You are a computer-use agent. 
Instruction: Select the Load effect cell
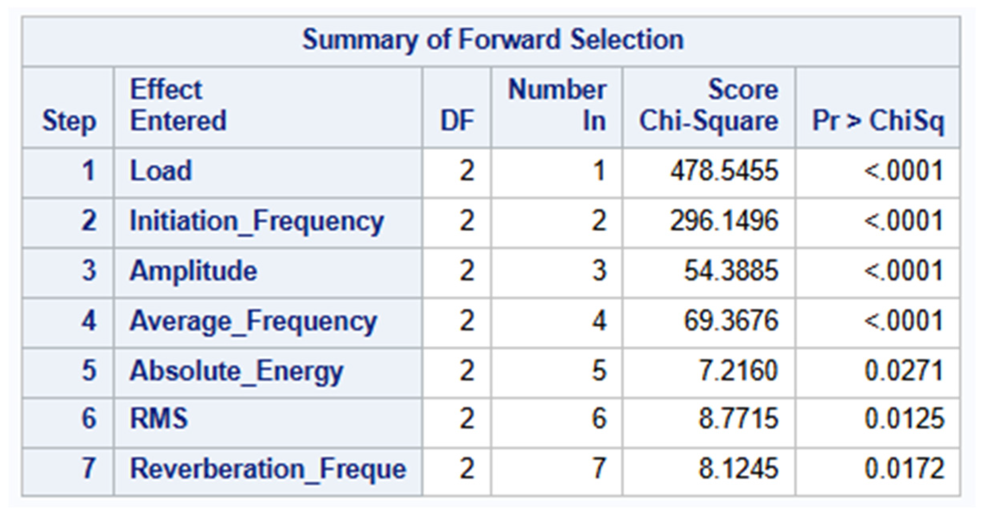[x=268, y=172]
